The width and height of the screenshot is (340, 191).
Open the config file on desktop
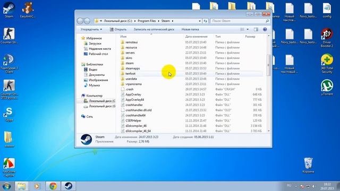[327, 10]
